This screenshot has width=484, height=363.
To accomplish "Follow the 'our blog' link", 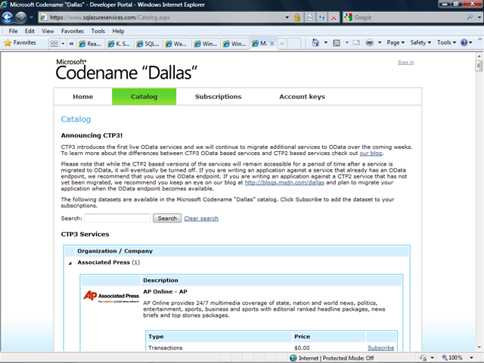I will [x=371, y=153].
